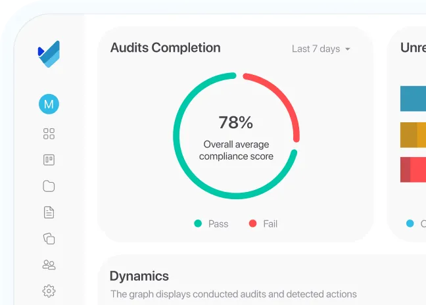Open the kanban board icon in sidebar
The height and width of the screenshot is (305, 426).
49,160
